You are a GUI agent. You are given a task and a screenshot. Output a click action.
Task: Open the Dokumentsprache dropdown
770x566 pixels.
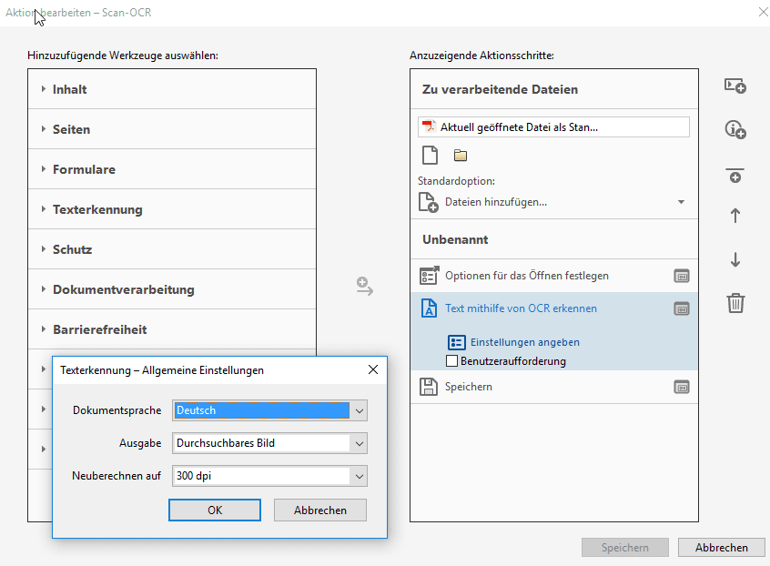click(360, 410)
